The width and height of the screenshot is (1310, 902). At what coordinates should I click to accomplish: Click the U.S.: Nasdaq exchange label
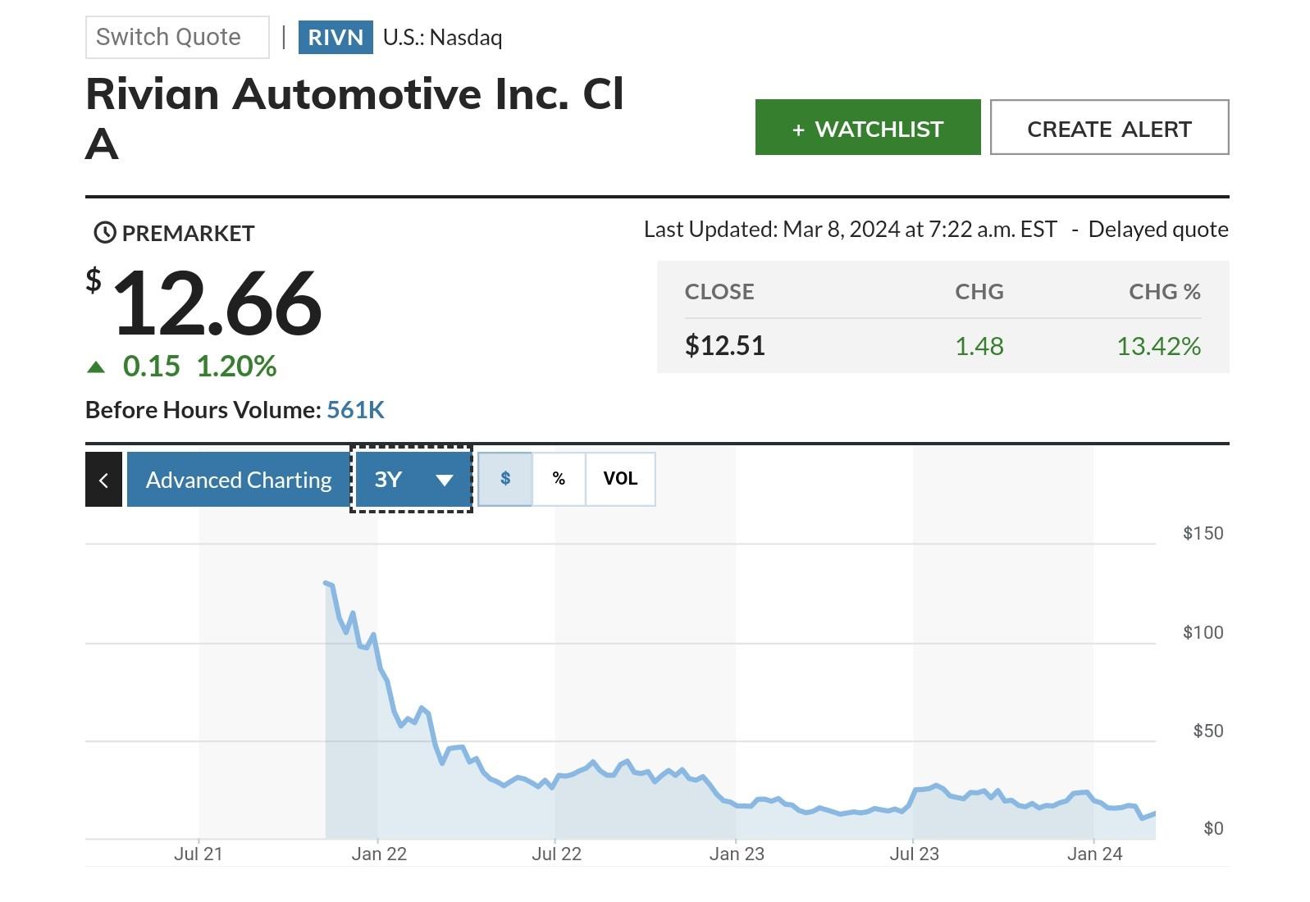pyautogui.click(x=442, y=38)
